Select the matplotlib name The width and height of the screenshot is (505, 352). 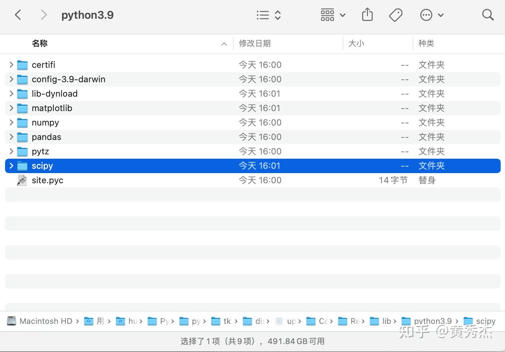pos(52,108)
